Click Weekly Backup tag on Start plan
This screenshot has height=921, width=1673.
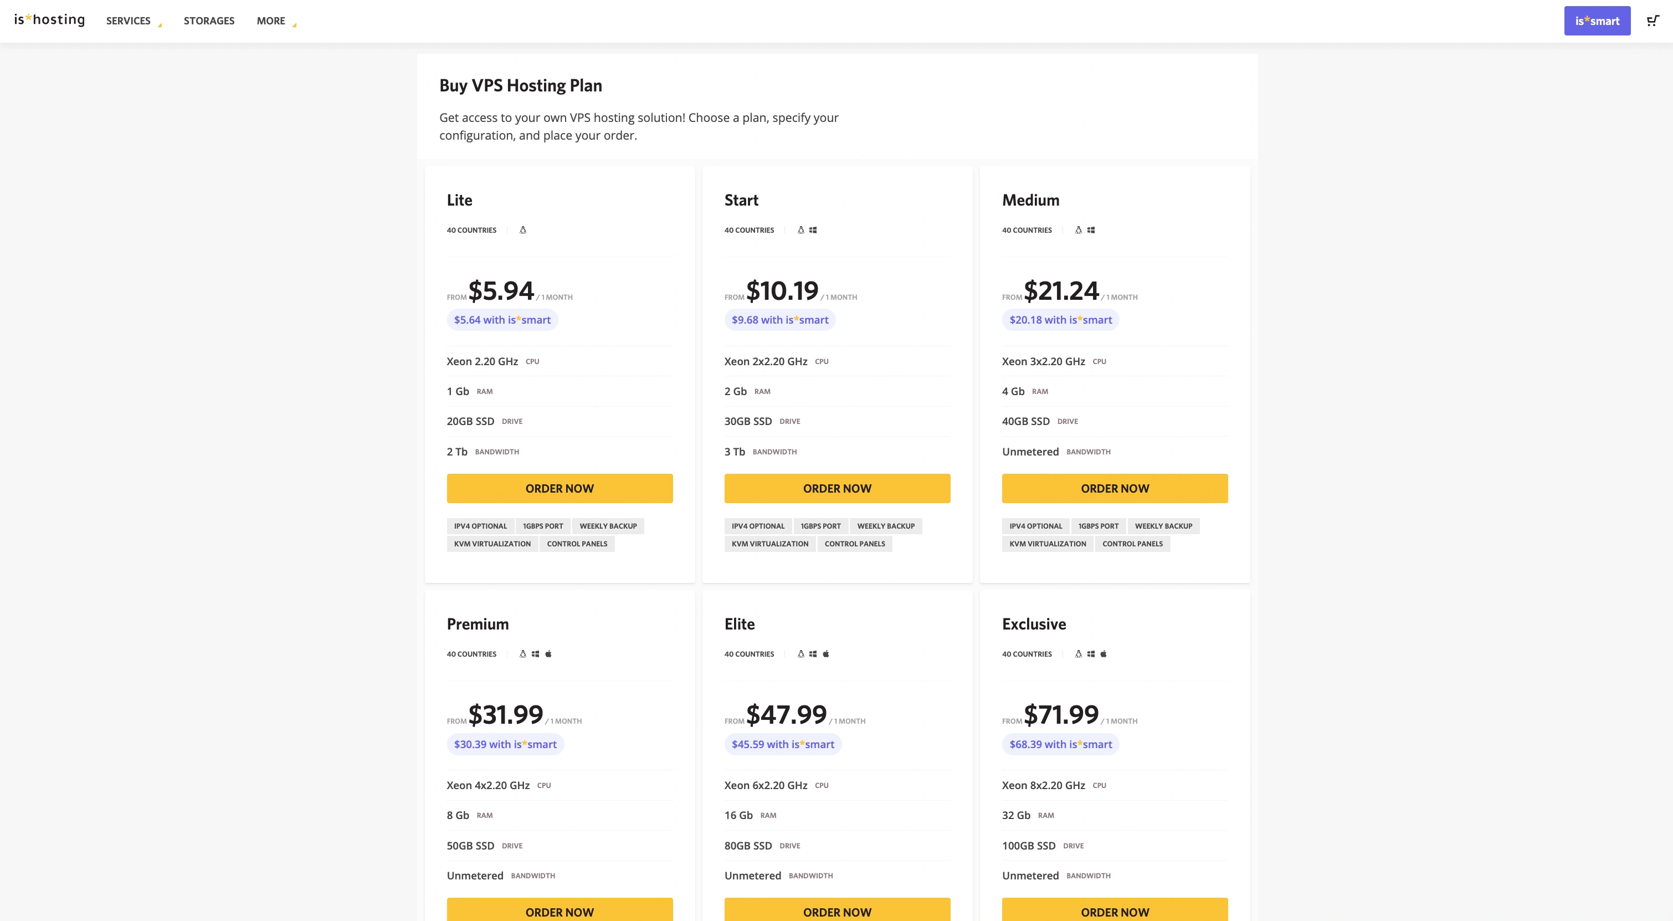(x=885, y=526)
